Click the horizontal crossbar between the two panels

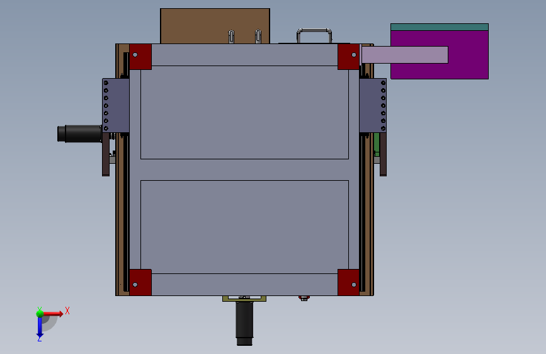(x=244, y=169)
